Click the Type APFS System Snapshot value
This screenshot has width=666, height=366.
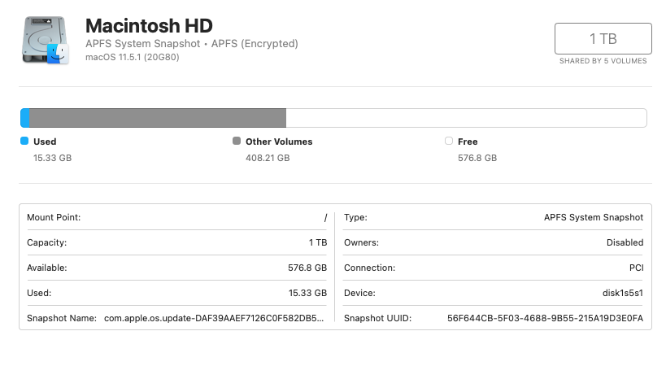(x=594, y=217)
